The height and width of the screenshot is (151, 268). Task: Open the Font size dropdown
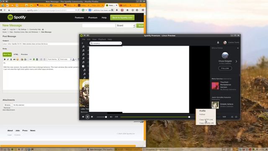click(x=65, y=59)
